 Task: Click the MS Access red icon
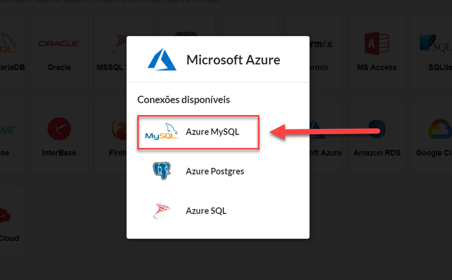pyautogui.click(x=377, y=43)
